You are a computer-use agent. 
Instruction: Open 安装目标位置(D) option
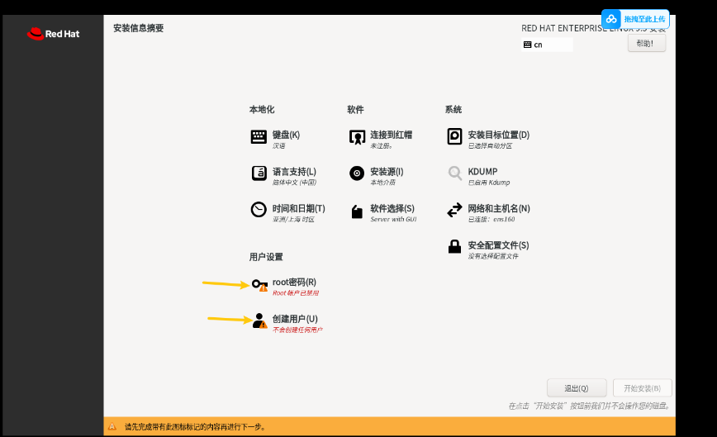tap(498, 135)
